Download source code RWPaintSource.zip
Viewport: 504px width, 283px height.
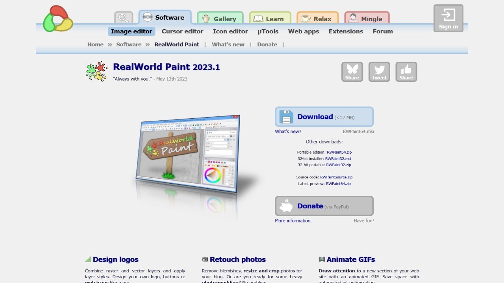(x=336, y=177)
